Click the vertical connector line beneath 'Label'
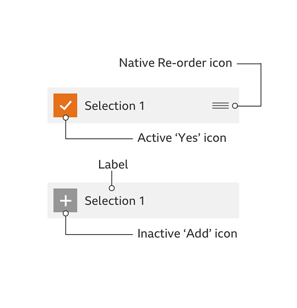Screen dimensions: 297x308 coord(112,178)
